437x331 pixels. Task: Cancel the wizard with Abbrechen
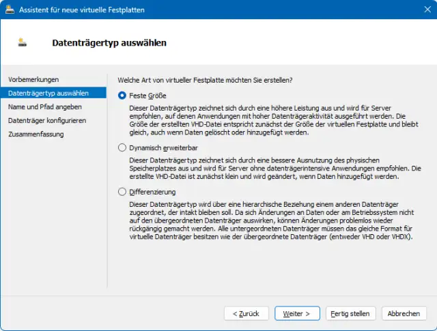click(404, 313)
